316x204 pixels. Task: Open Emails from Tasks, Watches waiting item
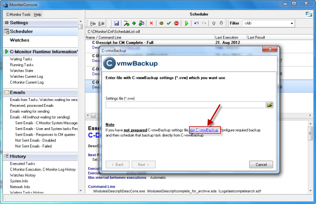pyautogui.click(x=44, y=100)
